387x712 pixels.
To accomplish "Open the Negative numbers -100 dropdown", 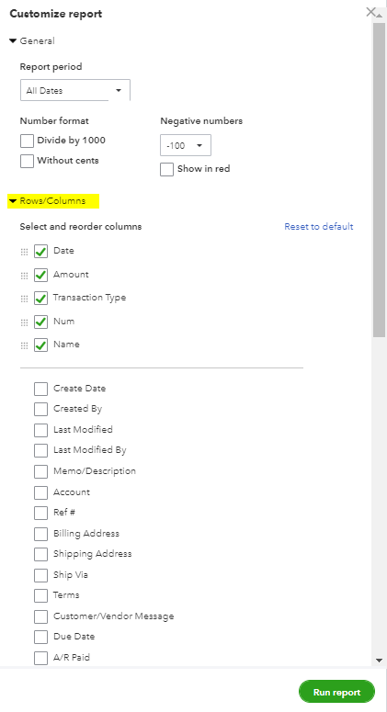I will [x=186, y=145].
